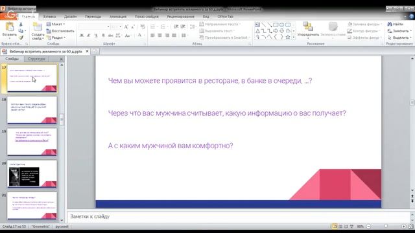Align text to the left
The image size is (415, 233).
[x=153, y=36]
